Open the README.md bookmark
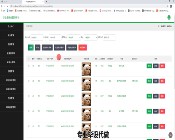The image size is (175, 140). click(63, 11)
